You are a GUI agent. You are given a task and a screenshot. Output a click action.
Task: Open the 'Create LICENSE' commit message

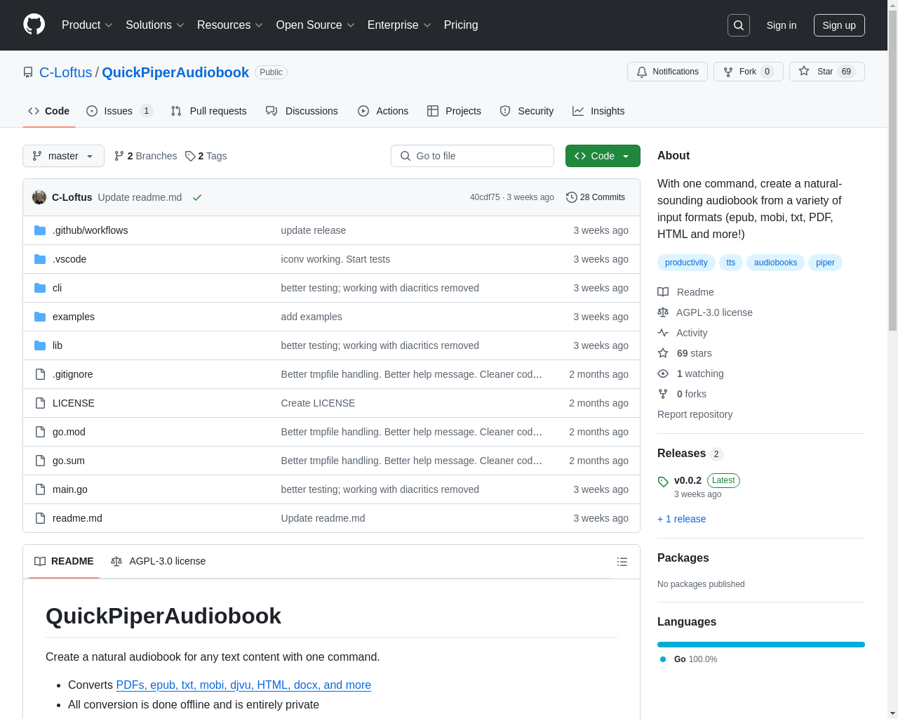[x=318, y=403]
